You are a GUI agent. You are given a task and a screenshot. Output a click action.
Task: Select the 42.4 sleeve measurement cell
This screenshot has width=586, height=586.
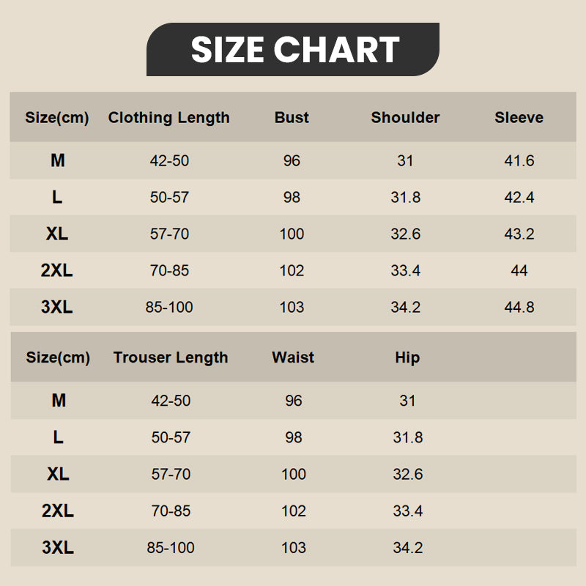519,197
